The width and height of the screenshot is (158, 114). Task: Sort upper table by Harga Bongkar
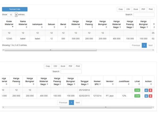(x=103, y=24)
